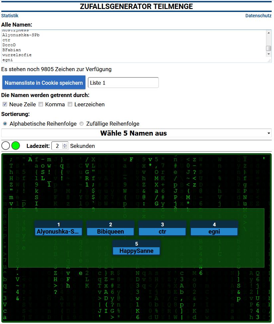Click inside the Alle Namen textarea
The height and width of the screenshot is (324, 274).
(133, 46)
